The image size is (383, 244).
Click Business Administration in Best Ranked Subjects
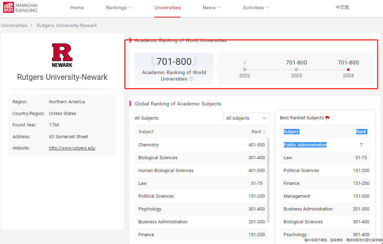pos(308,209)
